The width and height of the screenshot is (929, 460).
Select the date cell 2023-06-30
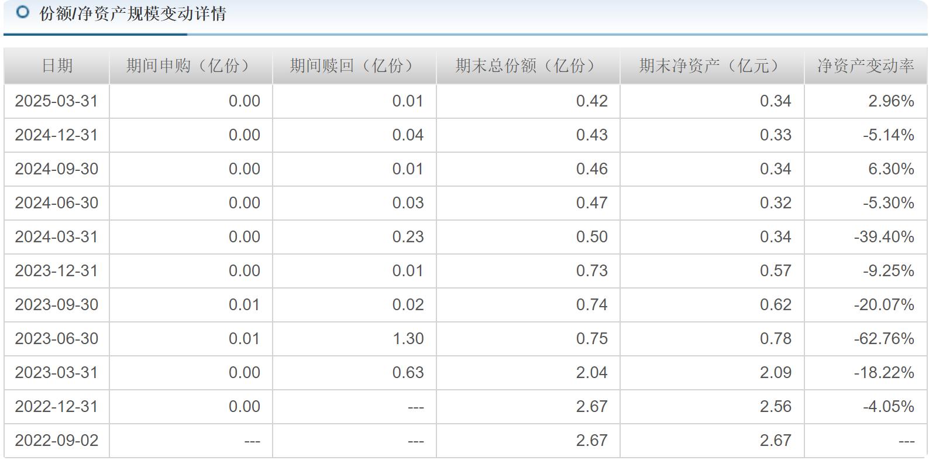point(57,339)
